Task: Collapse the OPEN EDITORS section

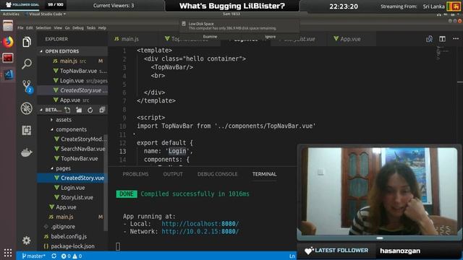Action: click(x=41, y=51)
